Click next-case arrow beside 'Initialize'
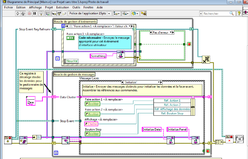Screen dimensions: 248x159 (x=161, y=83)
